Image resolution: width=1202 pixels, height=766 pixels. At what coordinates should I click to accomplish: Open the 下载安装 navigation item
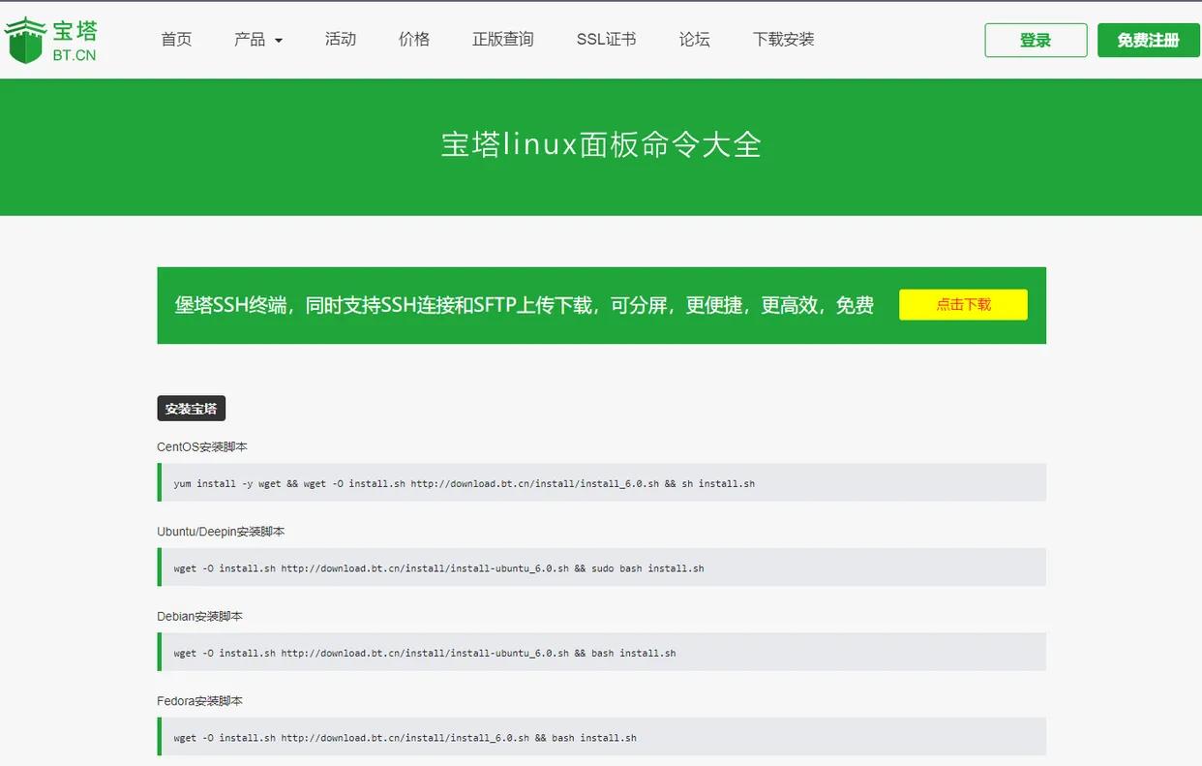tap(784, 39)
